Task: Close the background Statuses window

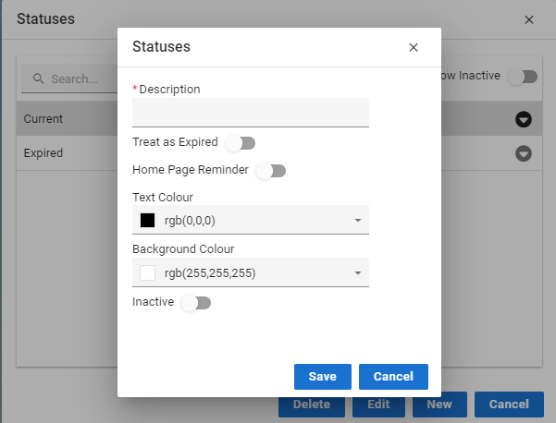Action: (x=528, y=19)
